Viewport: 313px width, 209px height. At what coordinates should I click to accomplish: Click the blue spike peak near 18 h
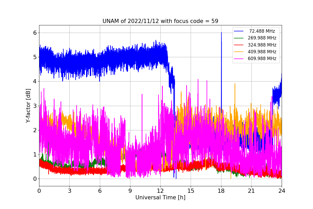pos(221,33)
